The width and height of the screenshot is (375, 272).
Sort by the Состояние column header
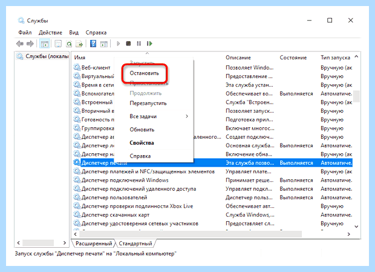coord(293,58)
